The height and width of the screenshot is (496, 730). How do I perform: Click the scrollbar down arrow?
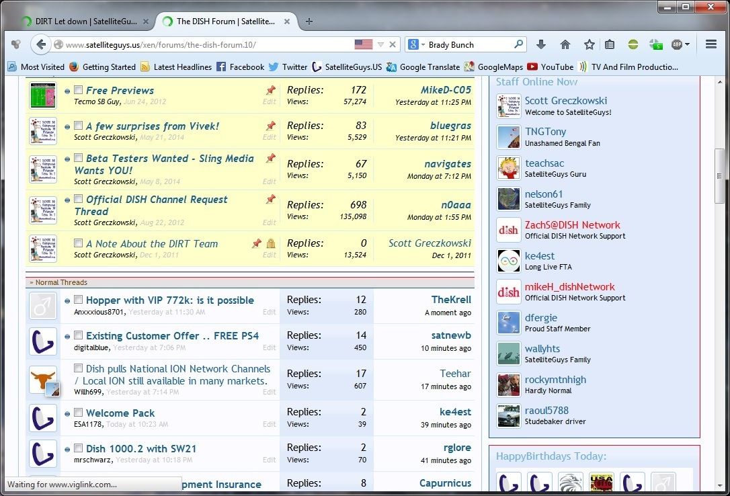(x=719, y=486)
